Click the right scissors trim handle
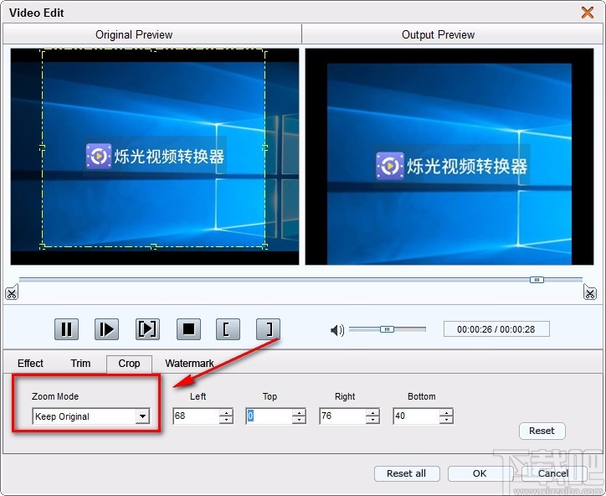Viewport: 606px width, 496px height. coord(590,292)
